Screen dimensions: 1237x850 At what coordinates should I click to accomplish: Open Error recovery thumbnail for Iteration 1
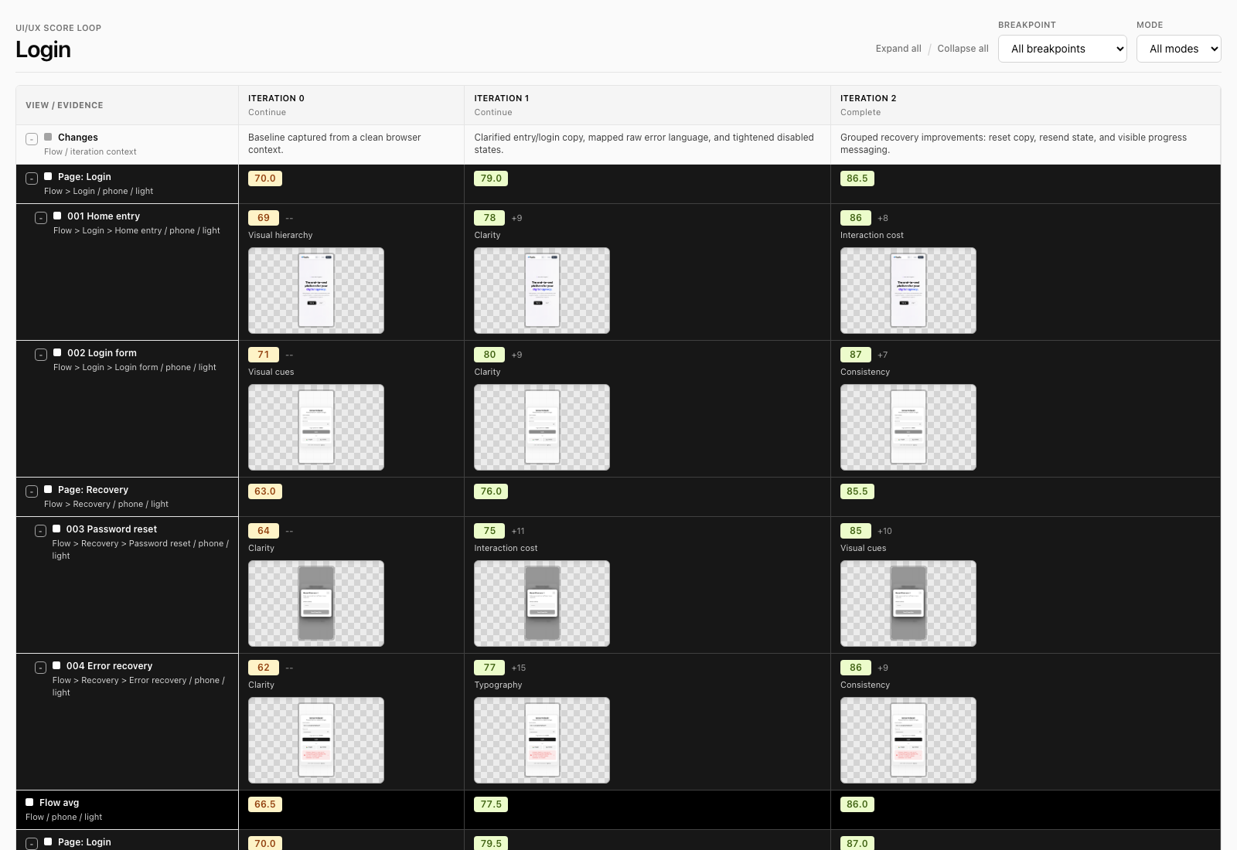pos(542,740)
